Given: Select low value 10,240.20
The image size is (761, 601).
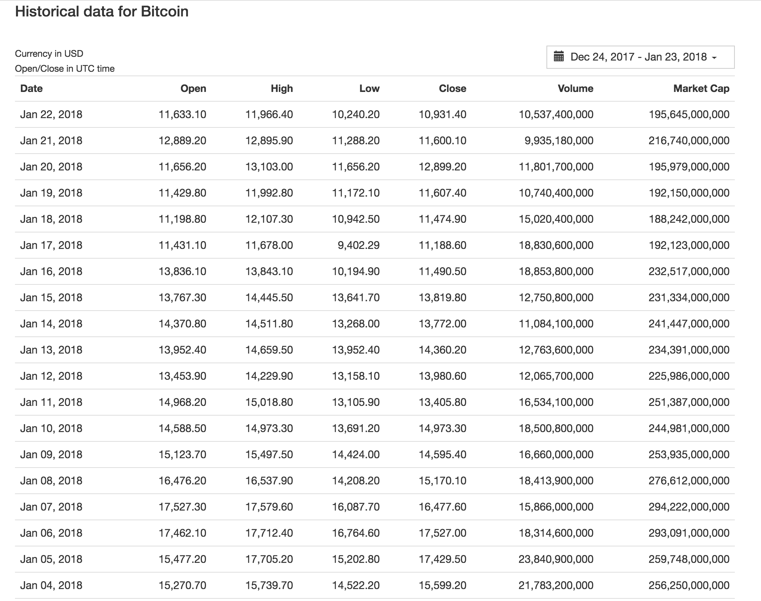Looking at the screenshot, I should [x=356, y=114].
